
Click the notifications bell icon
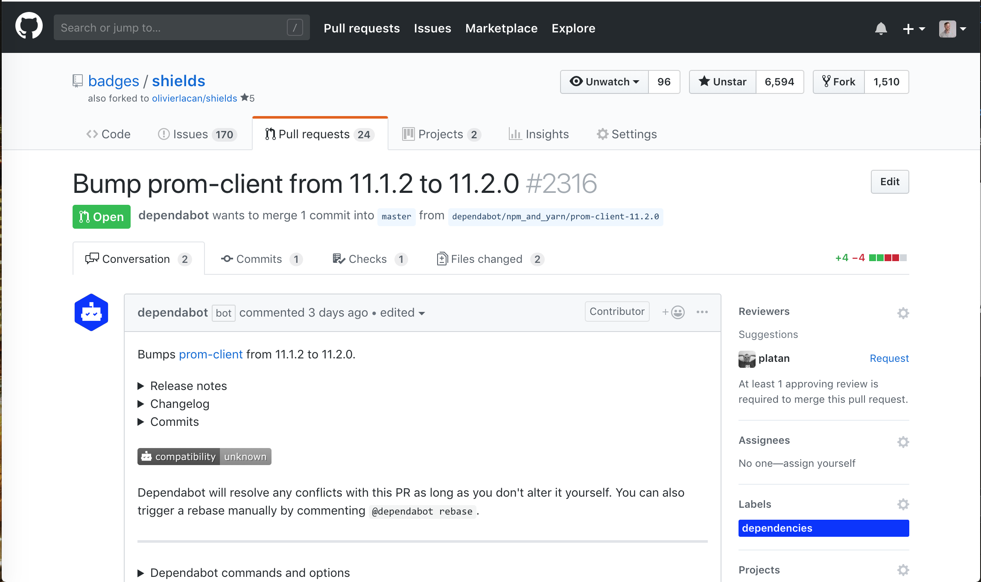[x=881, y=28]
